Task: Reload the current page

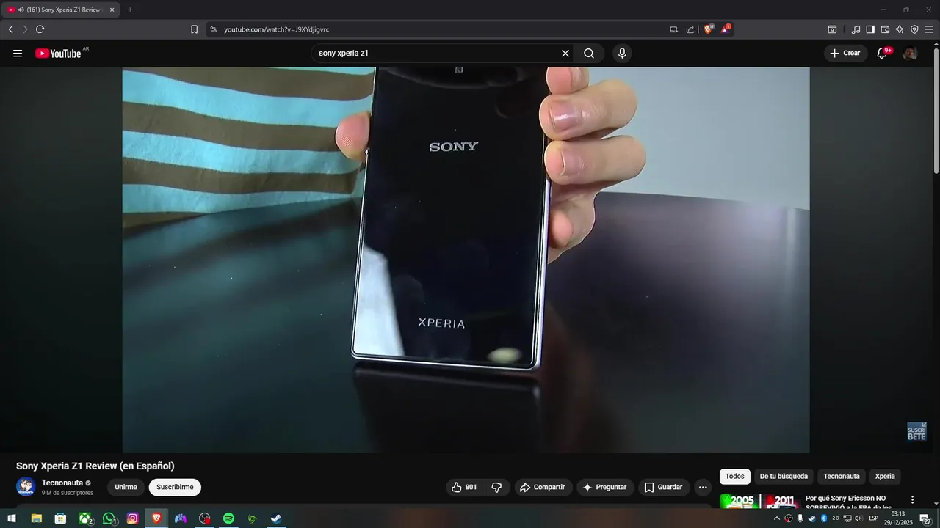Action: click(40, 29)
